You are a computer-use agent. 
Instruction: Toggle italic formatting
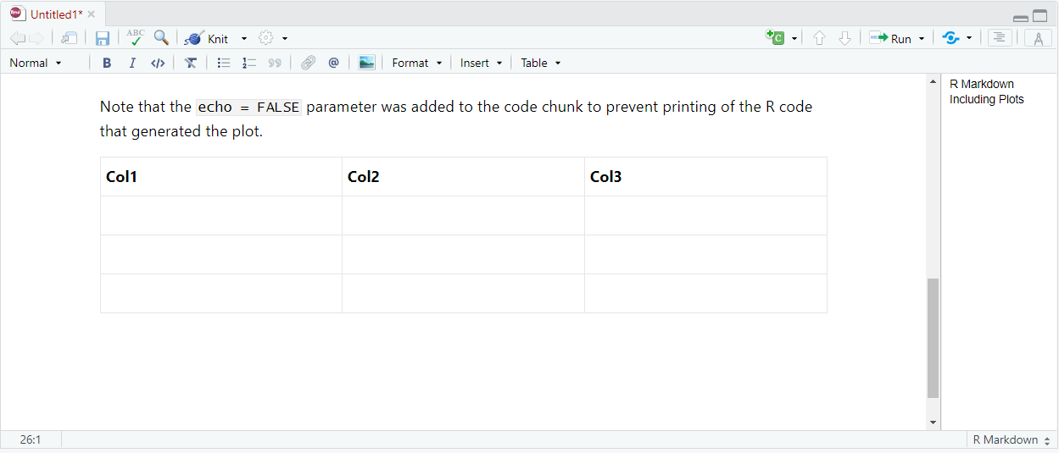[x=132, y=63]
